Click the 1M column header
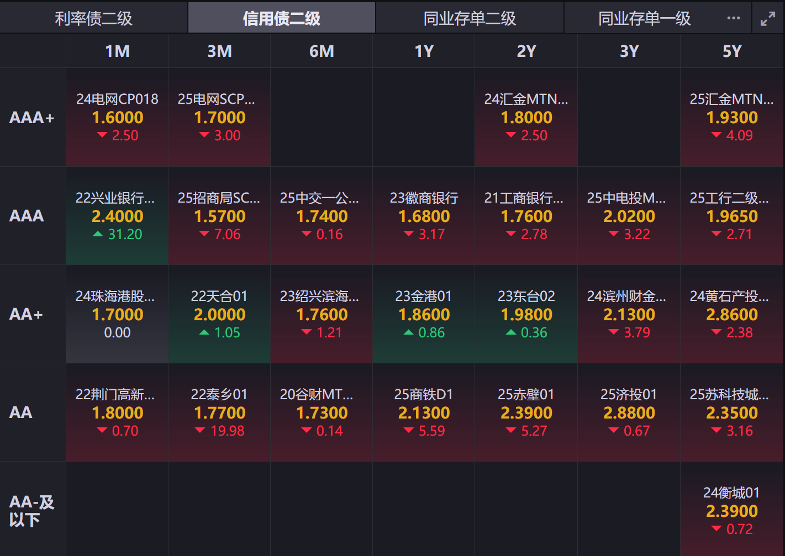 [x=117, y=51]
